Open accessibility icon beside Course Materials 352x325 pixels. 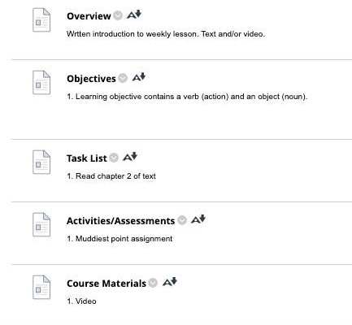pyautogui.click(x=170, y=282)
